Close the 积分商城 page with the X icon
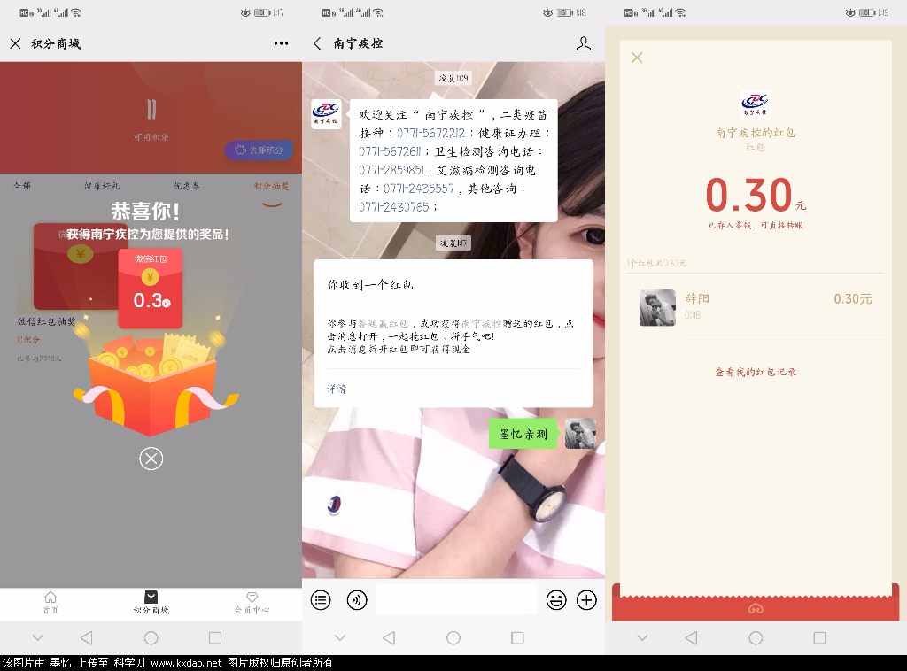Screen dimensions: 907x671 pos(16,43)
